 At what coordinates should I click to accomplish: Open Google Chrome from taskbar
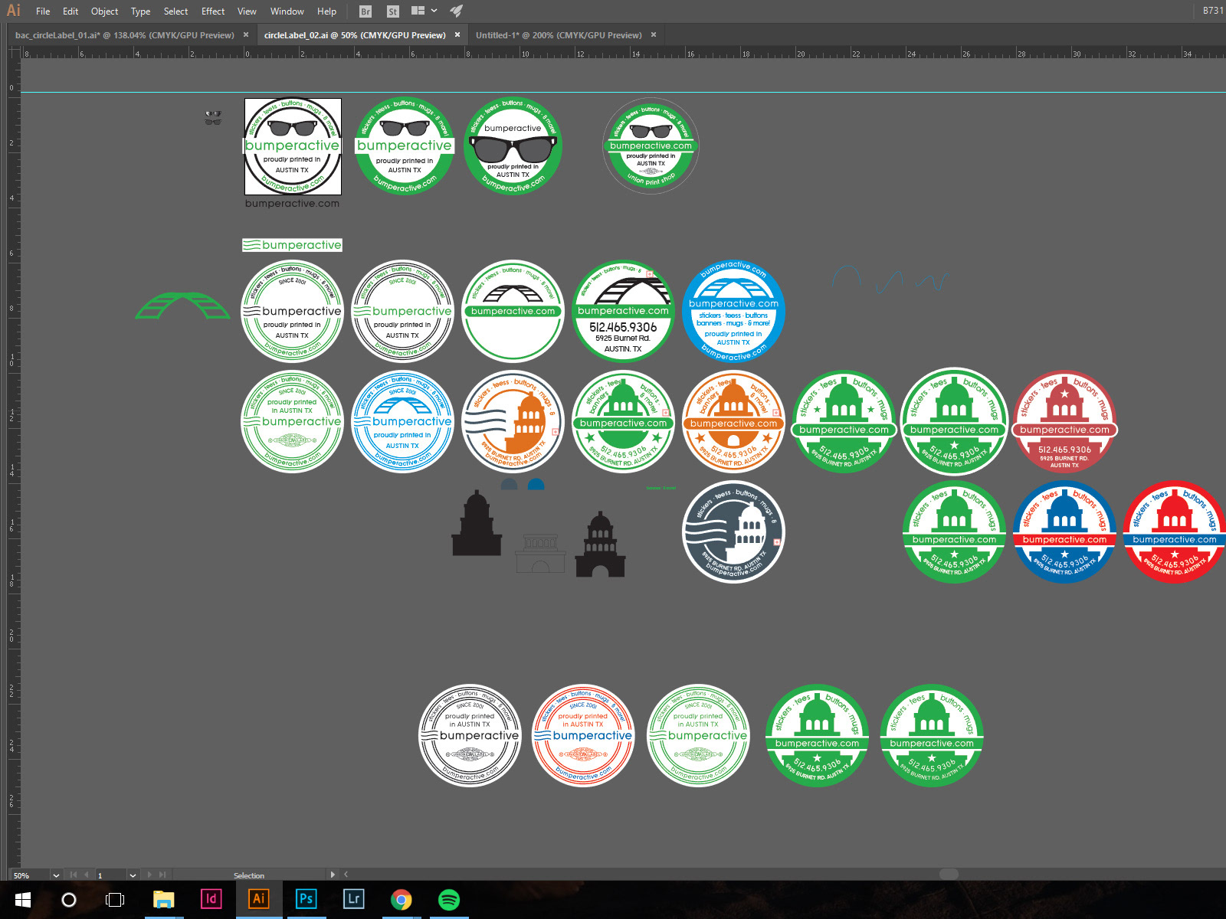pyautogui.click(x=401, y=900)
